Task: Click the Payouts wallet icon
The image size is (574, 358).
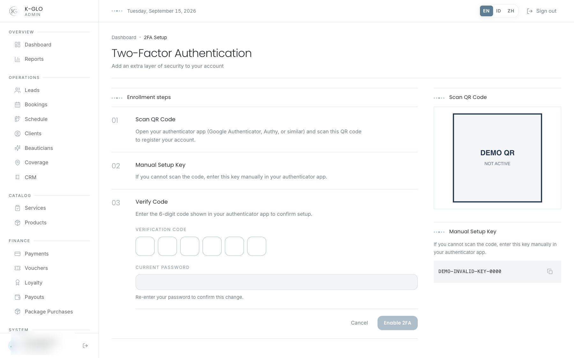Action: [x=18, y=297]
